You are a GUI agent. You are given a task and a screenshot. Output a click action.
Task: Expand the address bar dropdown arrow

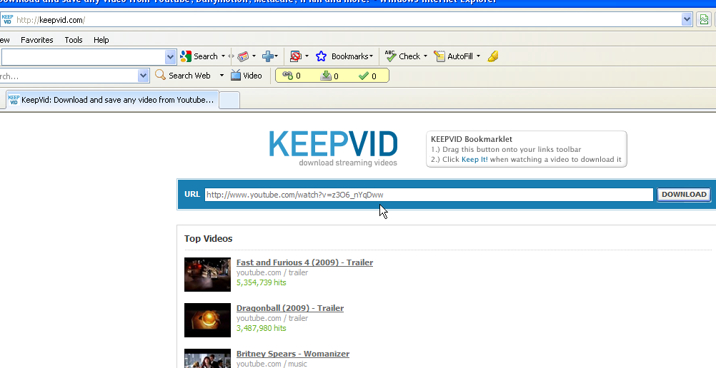pos(687,20)
